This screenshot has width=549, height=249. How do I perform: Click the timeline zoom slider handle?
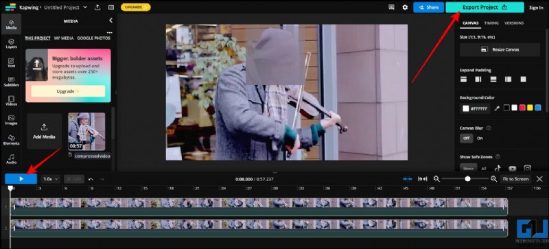(x=467, y=178)
